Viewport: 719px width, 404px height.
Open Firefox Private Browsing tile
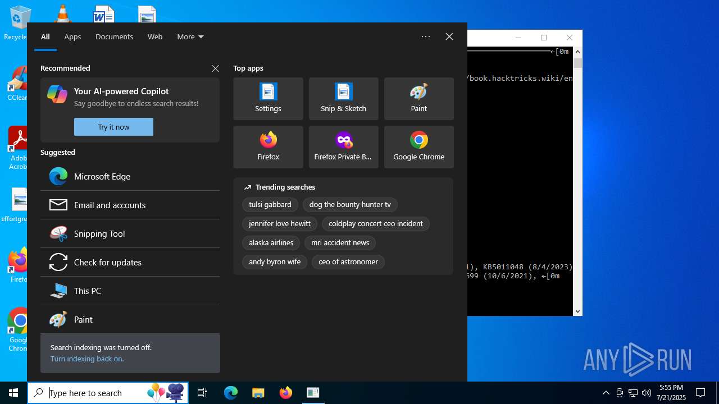pos(343,147)
